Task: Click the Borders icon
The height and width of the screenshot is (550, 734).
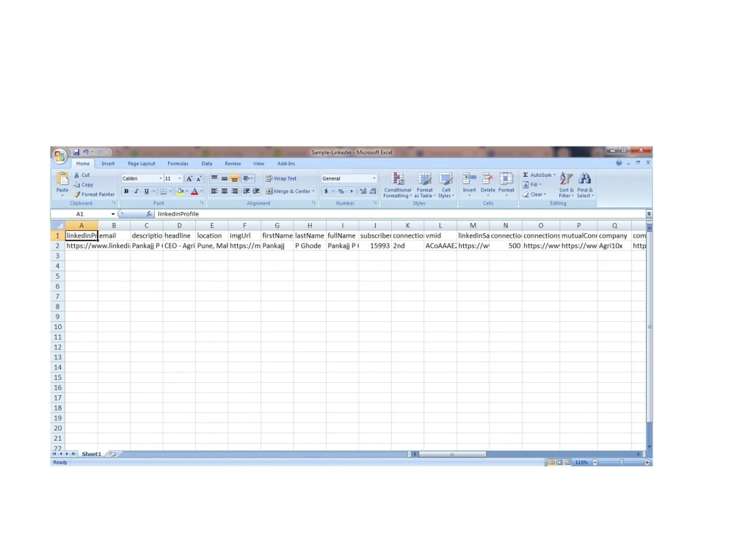Action: tap(163, 191)
